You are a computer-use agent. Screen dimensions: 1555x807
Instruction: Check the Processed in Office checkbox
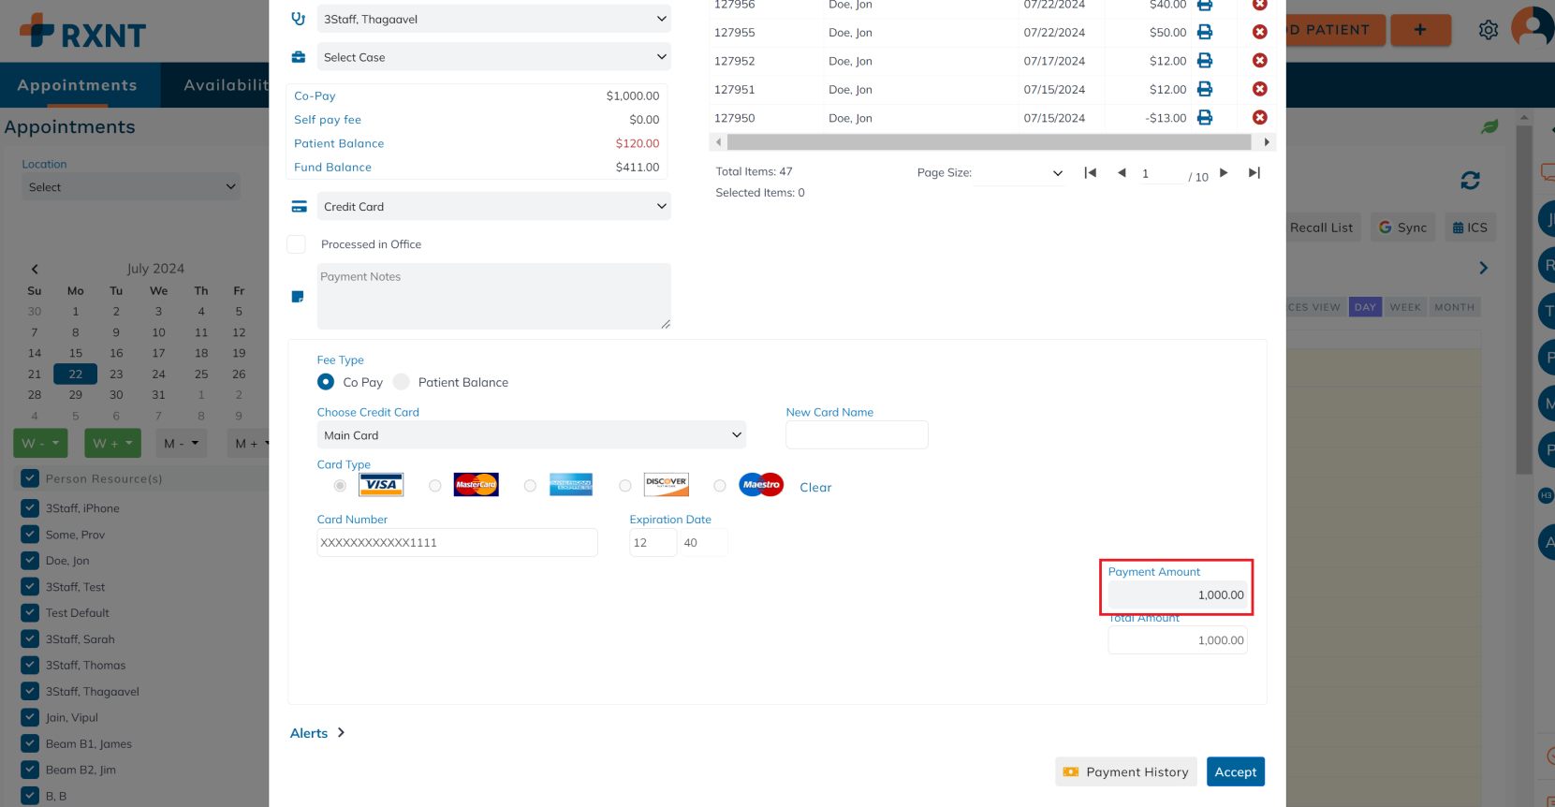point(297,244)
